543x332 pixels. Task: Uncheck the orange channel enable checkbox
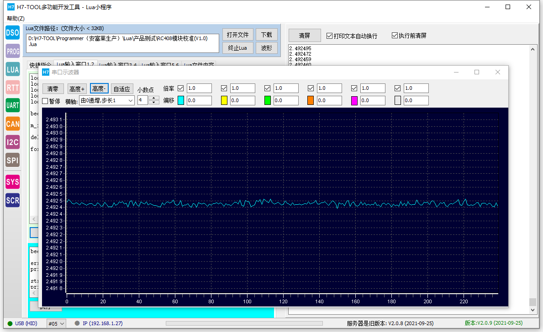pyautogui.click(x=311, y=88)
